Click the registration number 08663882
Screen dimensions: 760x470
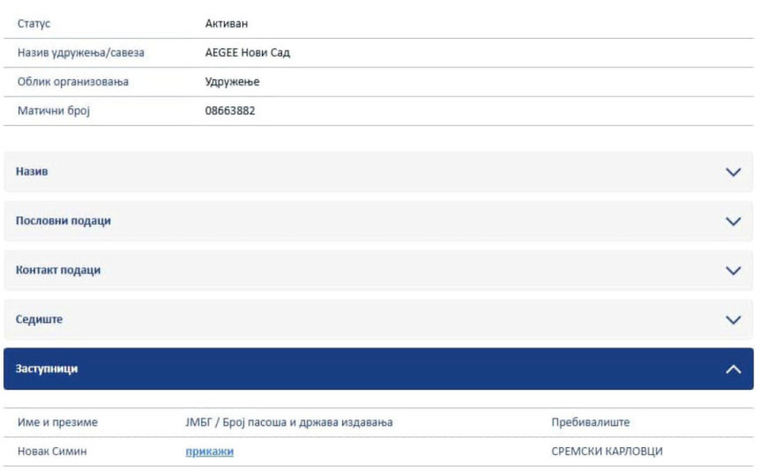pos(230,111)
